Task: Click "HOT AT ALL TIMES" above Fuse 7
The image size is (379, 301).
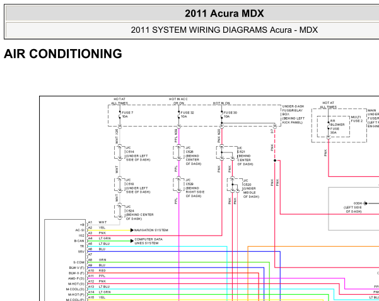Action: (119, 101)
